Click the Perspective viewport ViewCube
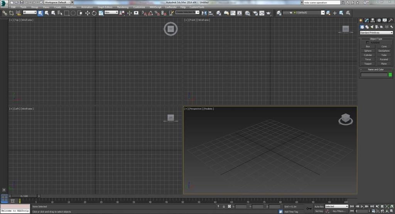This screenshot has width=395, height=214. [345, 119]
